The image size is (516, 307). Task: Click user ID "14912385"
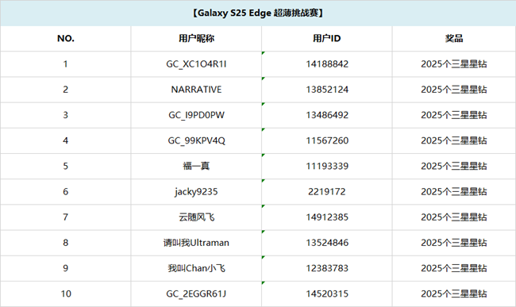[x=327, y=217]
